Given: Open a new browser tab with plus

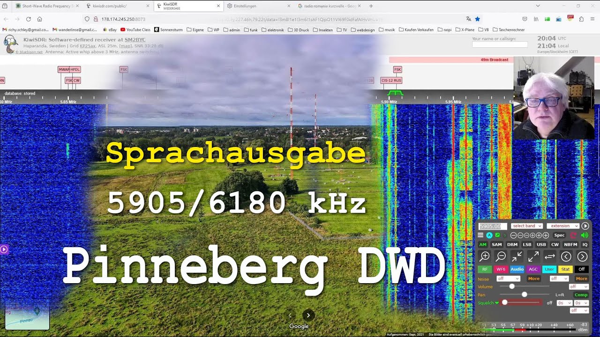Looking at the screenshot, I should (x=371, y=6).
